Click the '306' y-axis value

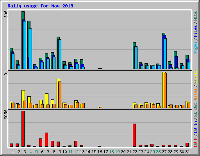coord(6,14)
